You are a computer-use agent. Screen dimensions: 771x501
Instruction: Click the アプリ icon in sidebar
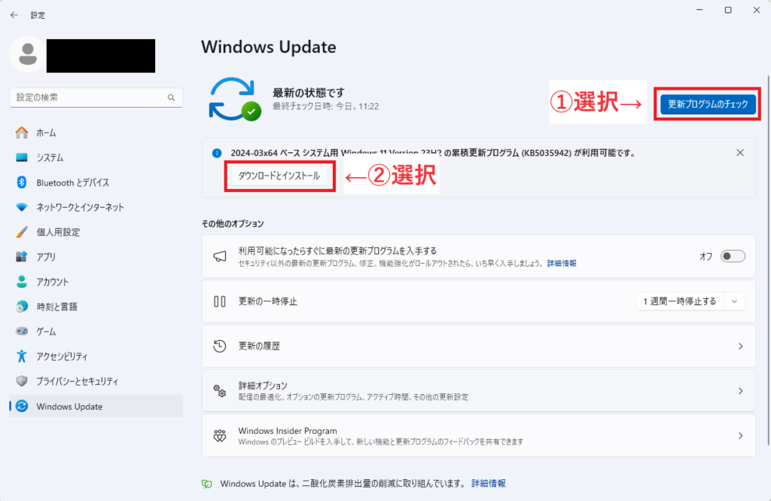[22, 256]
